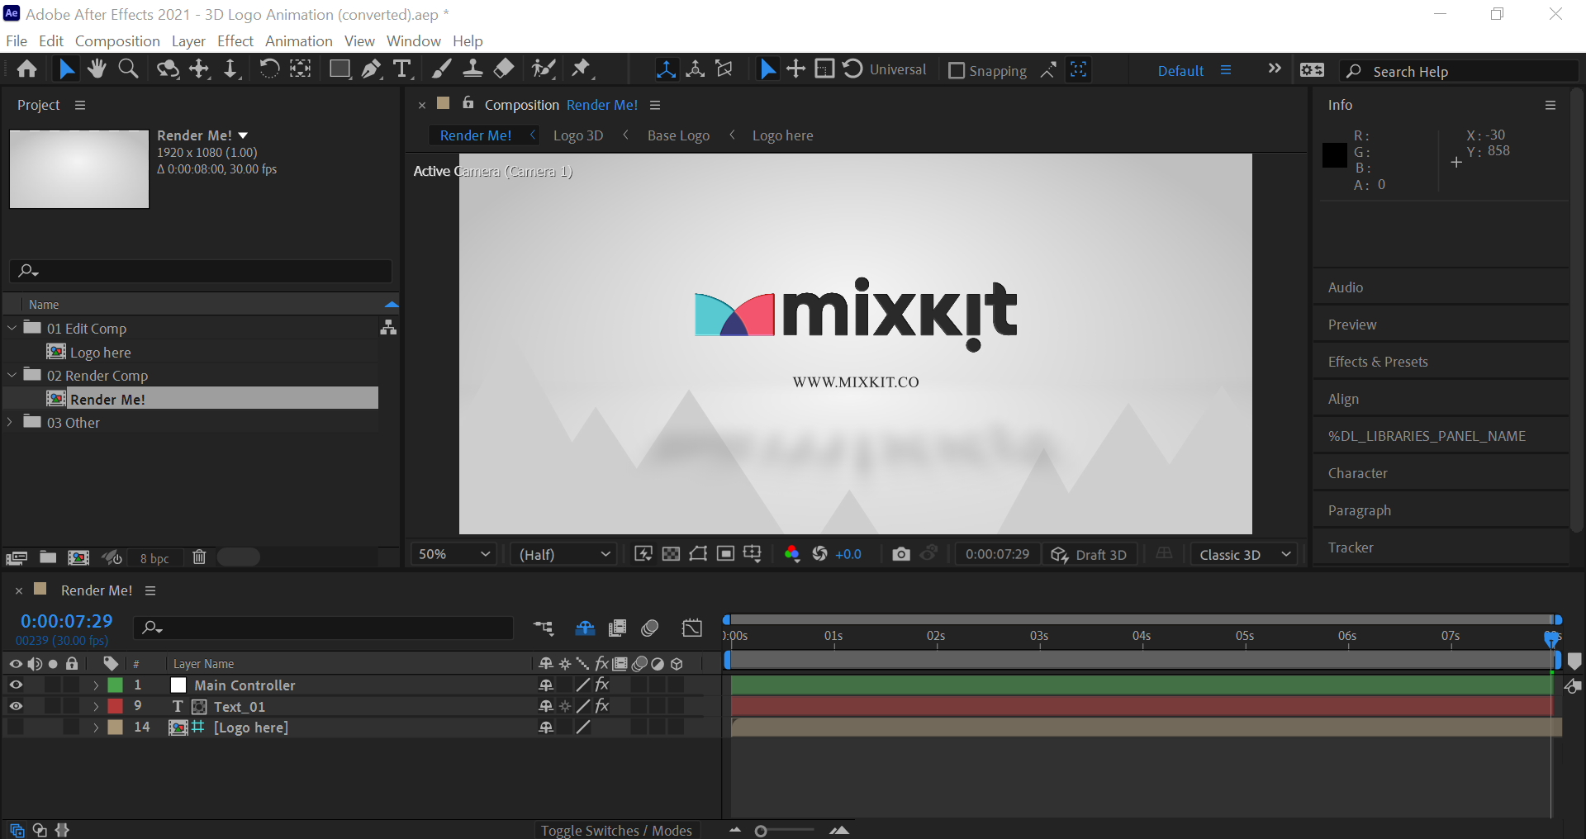1586x839 pixels.
Task: Open the 50% magnification dropdown
Action: tap(453, 554)
